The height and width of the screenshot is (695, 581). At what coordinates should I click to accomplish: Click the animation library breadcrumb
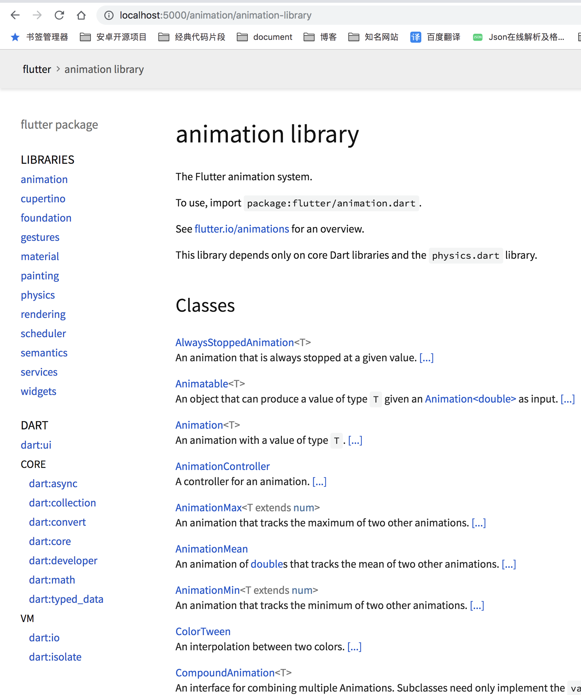click(x=104, y=69)
